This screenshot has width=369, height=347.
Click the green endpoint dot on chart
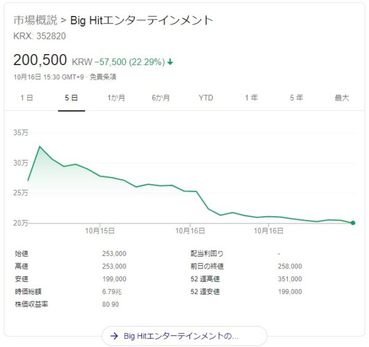click(x=353, y=223)
